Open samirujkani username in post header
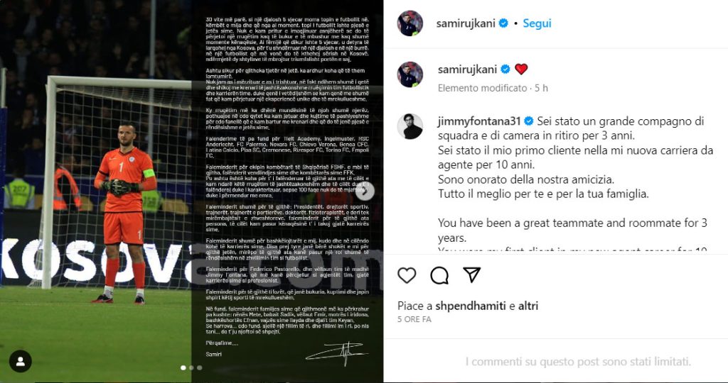 (466, 23)
